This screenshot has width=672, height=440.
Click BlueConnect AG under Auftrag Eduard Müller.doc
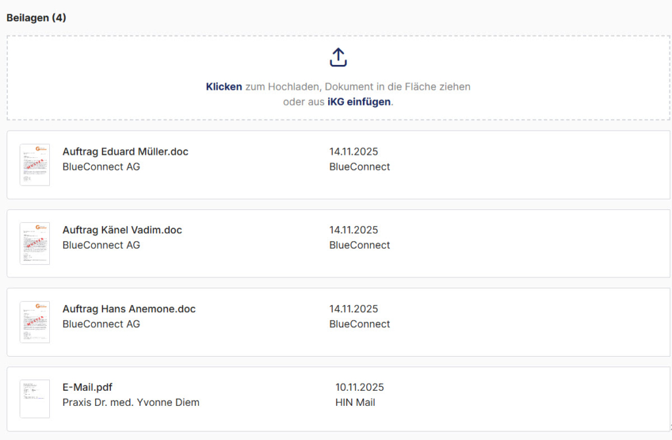click(x=101, y=167)
